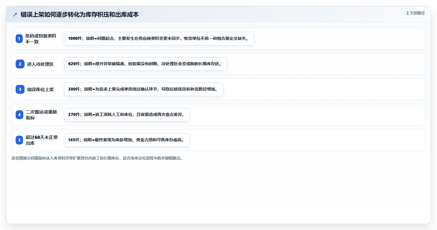
Task: Open the 620件 description box
Action: (x=146, y=64)
